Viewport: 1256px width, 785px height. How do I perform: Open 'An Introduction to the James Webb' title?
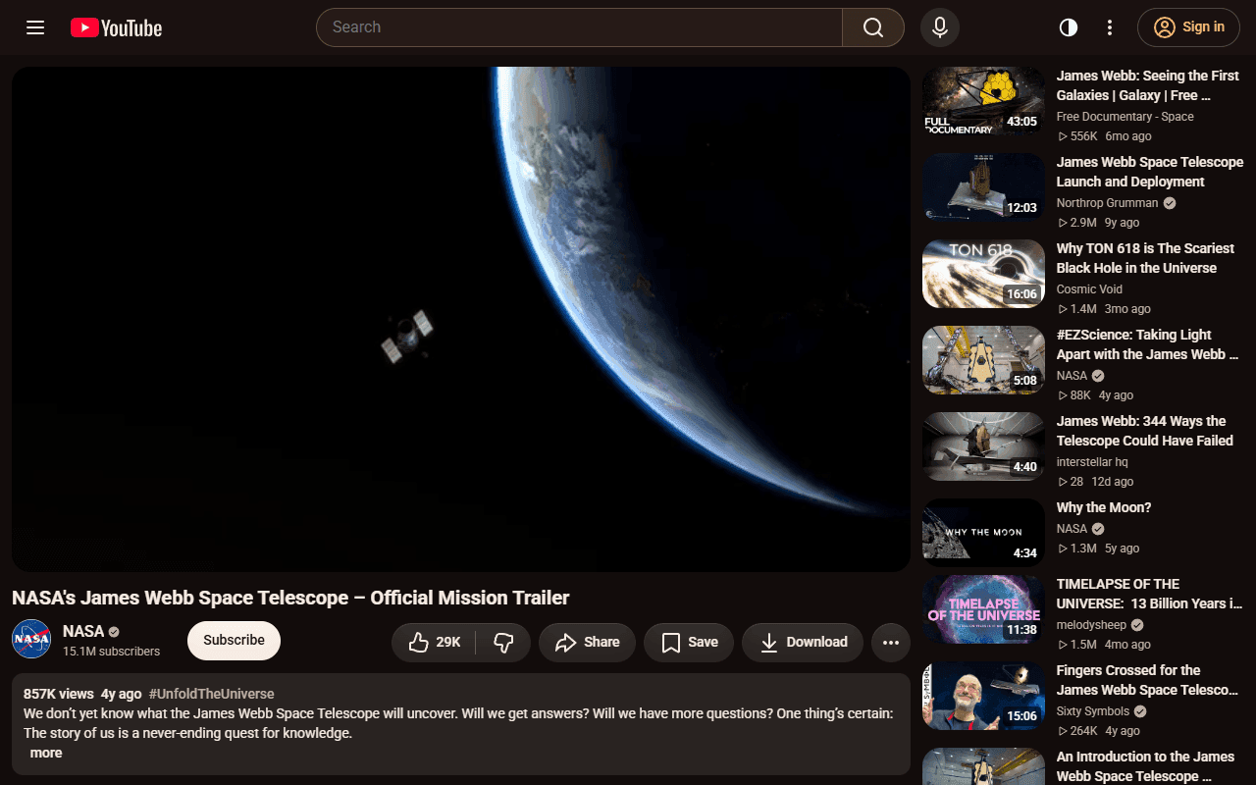point(1146,766)
